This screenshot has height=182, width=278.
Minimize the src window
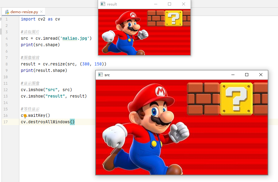pyautogui.click(x=233, y=75)
